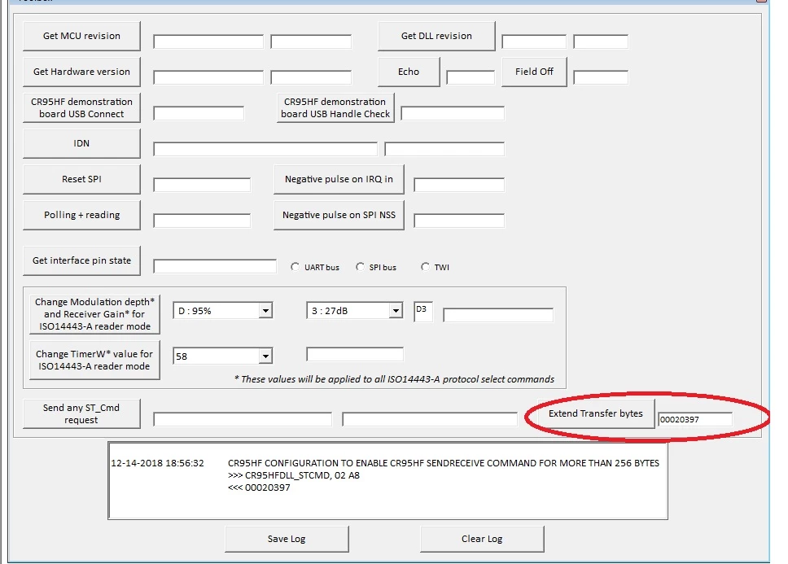Screen dimensions: 788x564
Task: Click Change Modulation depth and Receiver Gain button
Action: (94, 314)
